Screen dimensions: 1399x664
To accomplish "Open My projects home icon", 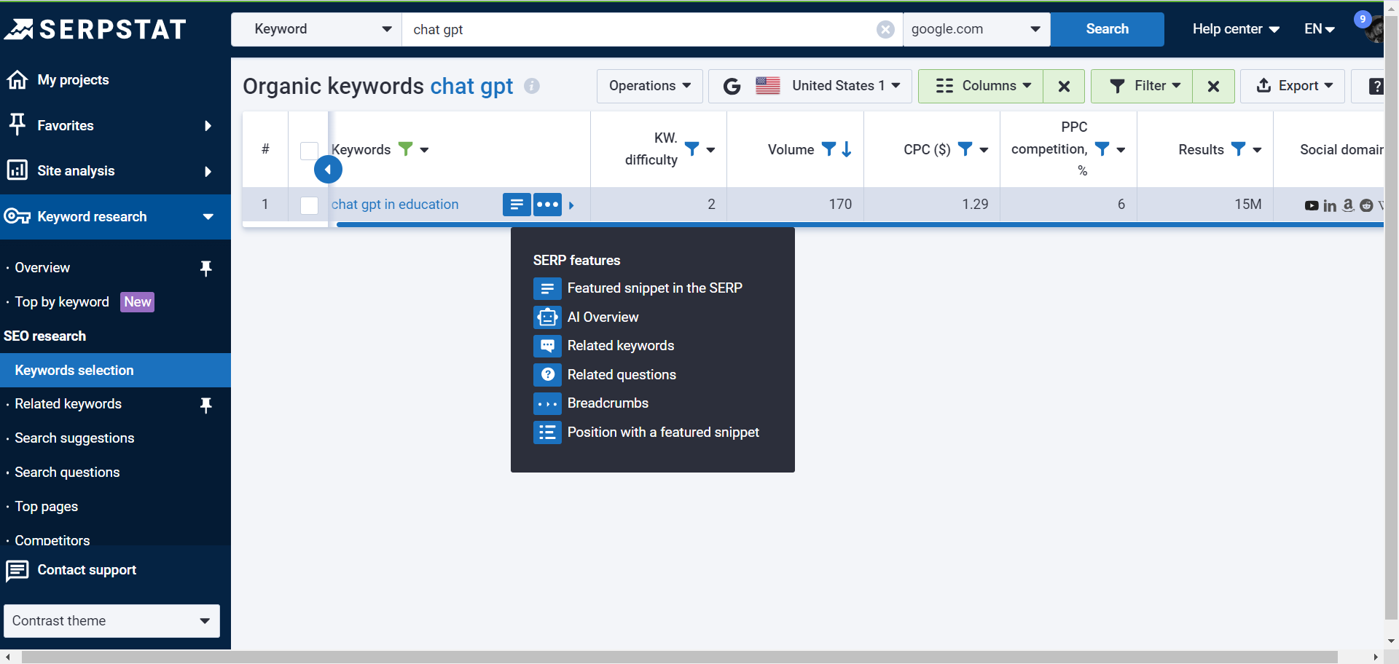I will click(17, 80).
